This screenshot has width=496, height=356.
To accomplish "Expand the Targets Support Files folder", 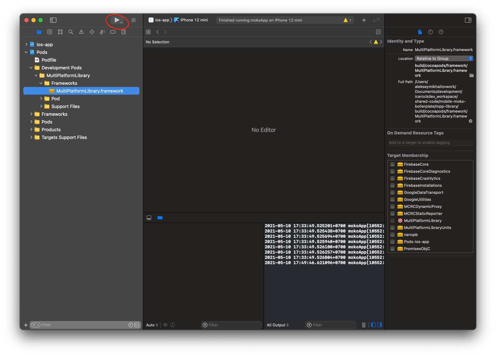I will click(x=31, y=138).
